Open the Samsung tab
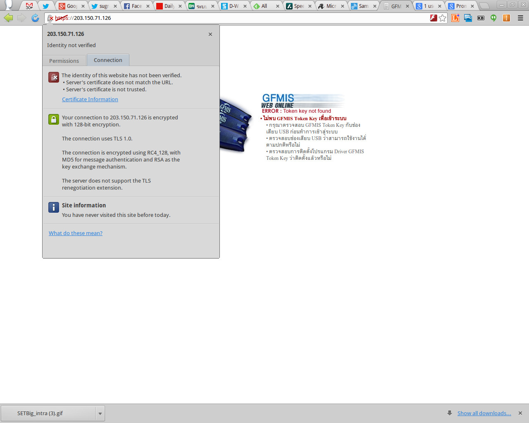529x423 pixels. coord(363,6)
